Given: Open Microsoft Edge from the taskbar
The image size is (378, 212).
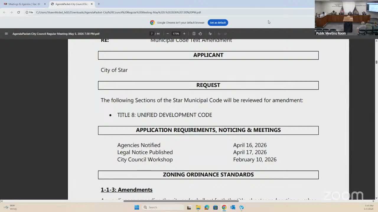Looking at the screenshot, I should (x=207, y=207).
